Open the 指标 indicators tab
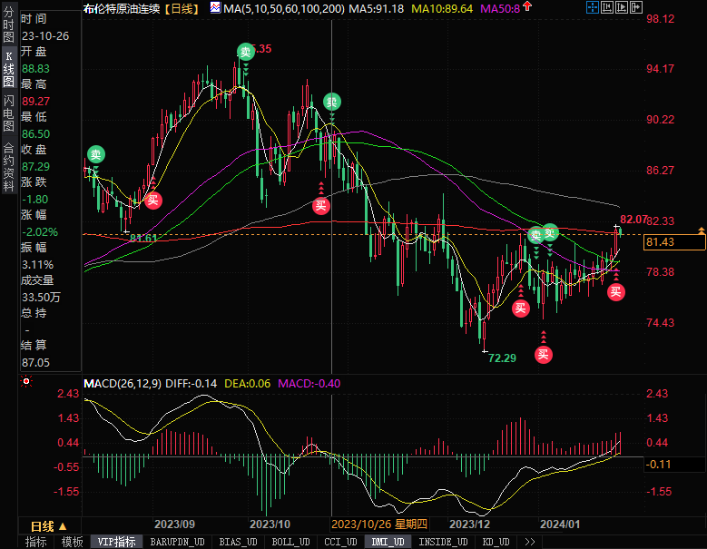The width and height of the screenshot is (707, 549). [x=36, y=542]
